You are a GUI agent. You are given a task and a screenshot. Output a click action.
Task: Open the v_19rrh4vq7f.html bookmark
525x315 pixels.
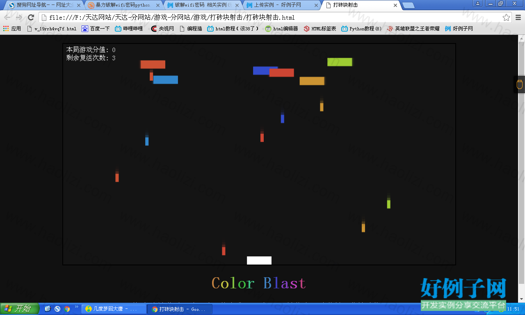51,29
